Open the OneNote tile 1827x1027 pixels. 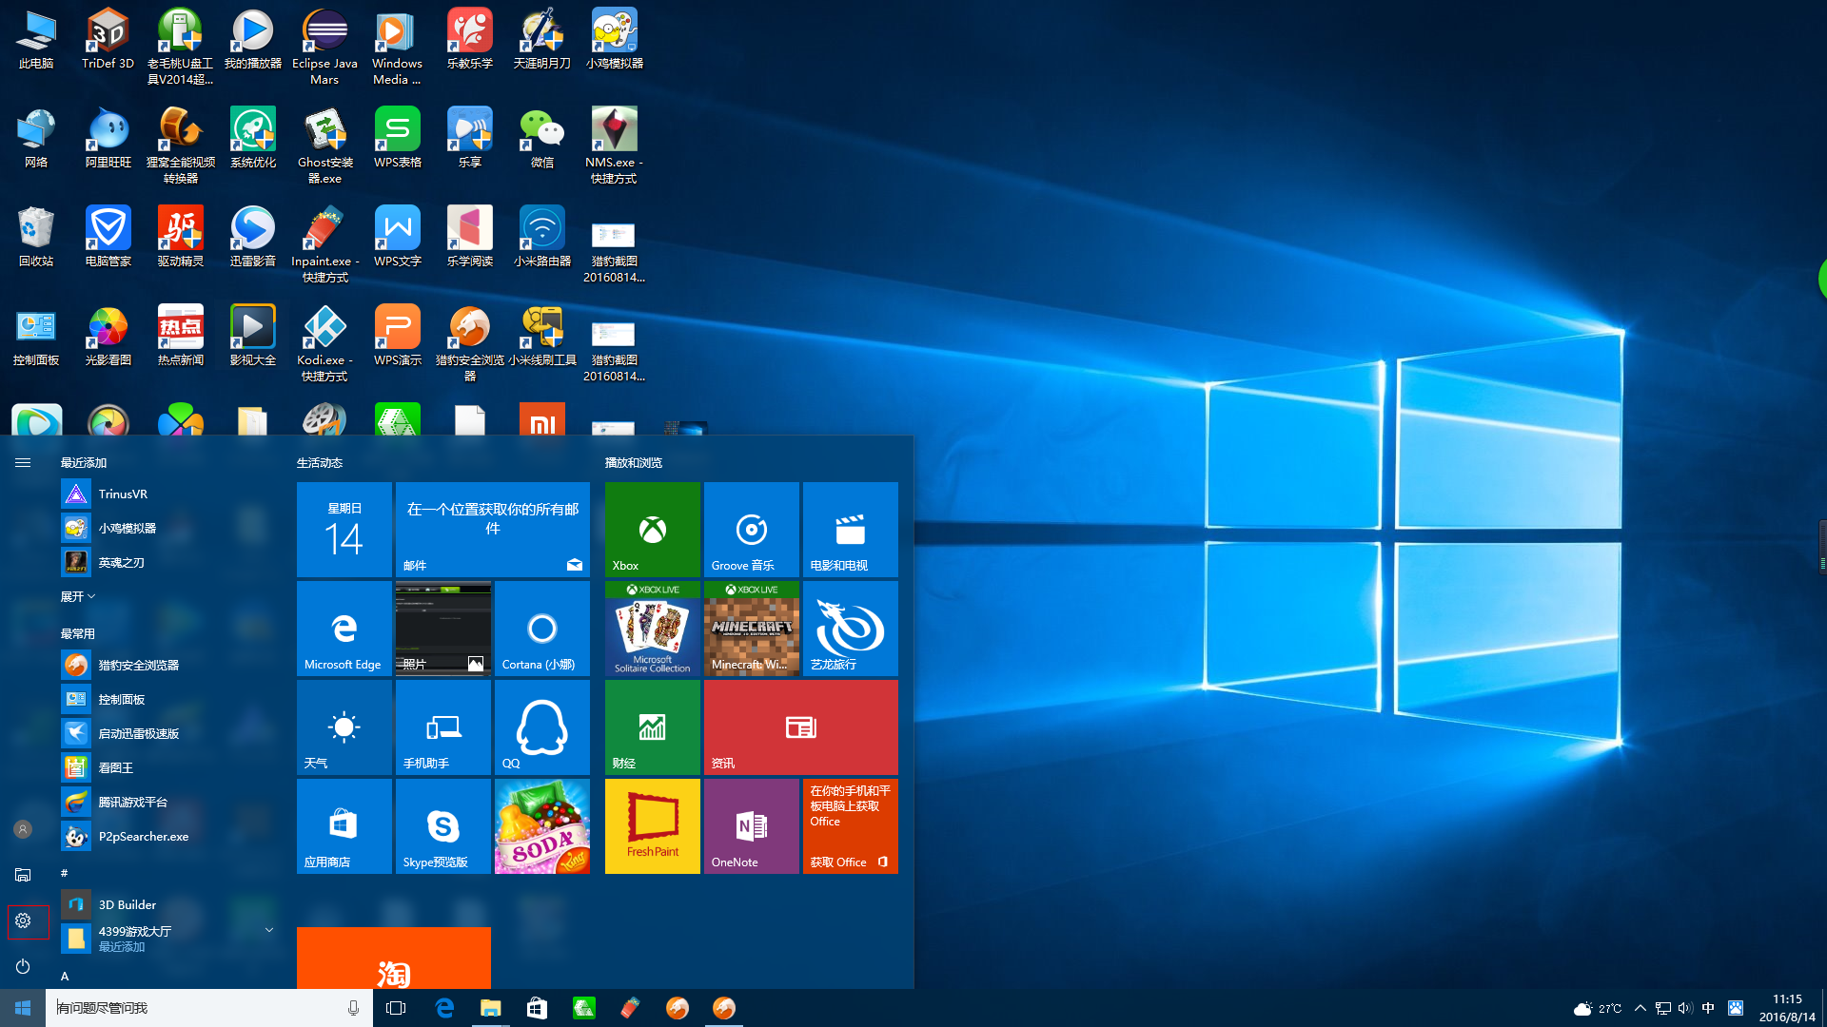751,825
